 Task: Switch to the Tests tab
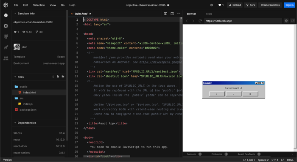pyautogui.click(x=209, y=14)
